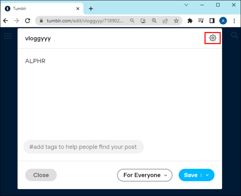This screenshot has height=196, width=241.
Task: Open the Chrome three-dot menu
Action: pyautogui.click(x=234, y=21)
